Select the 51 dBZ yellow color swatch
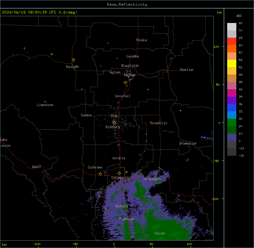 pyautogui.click(x=232, y=63)
